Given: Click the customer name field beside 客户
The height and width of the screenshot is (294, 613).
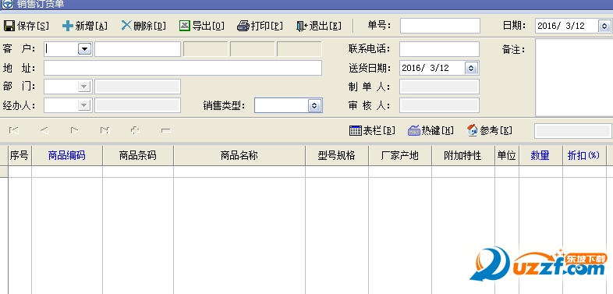Looking at the screenshot, I should [x=137, y=49].
